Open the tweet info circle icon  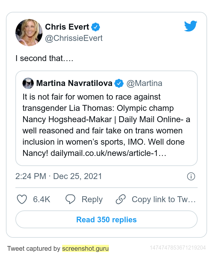(x=191, y=176)
